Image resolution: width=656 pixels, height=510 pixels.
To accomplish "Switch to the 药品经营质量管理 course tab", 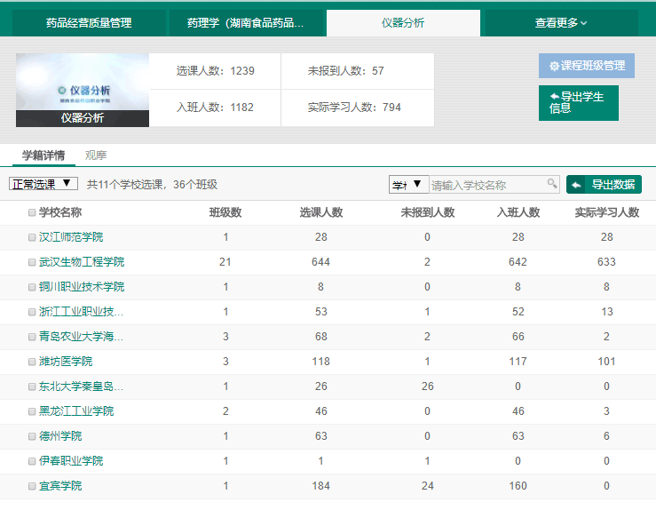I will point(89,23).
